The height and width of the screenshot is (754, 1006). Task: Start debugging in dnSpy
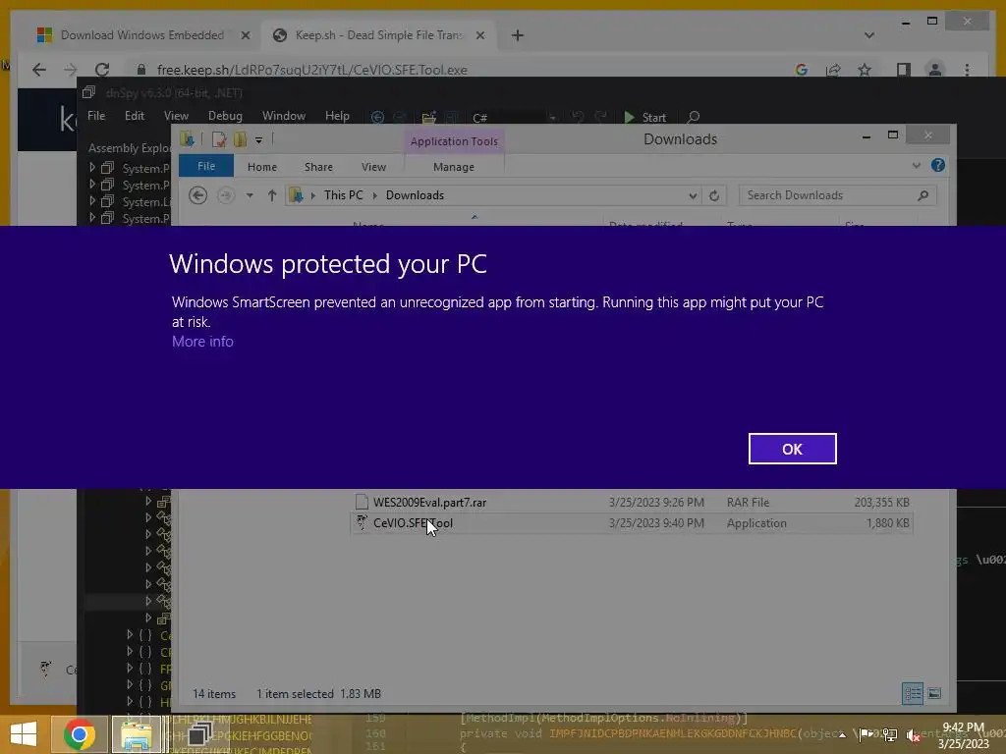(x=644, y=118)
